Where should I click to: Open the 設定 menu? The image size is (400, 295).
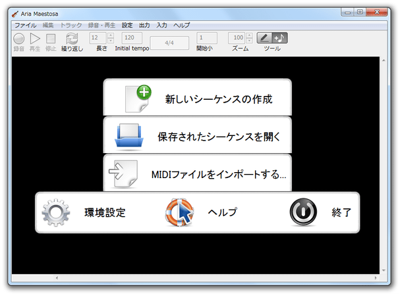click(x=127, y=25)
